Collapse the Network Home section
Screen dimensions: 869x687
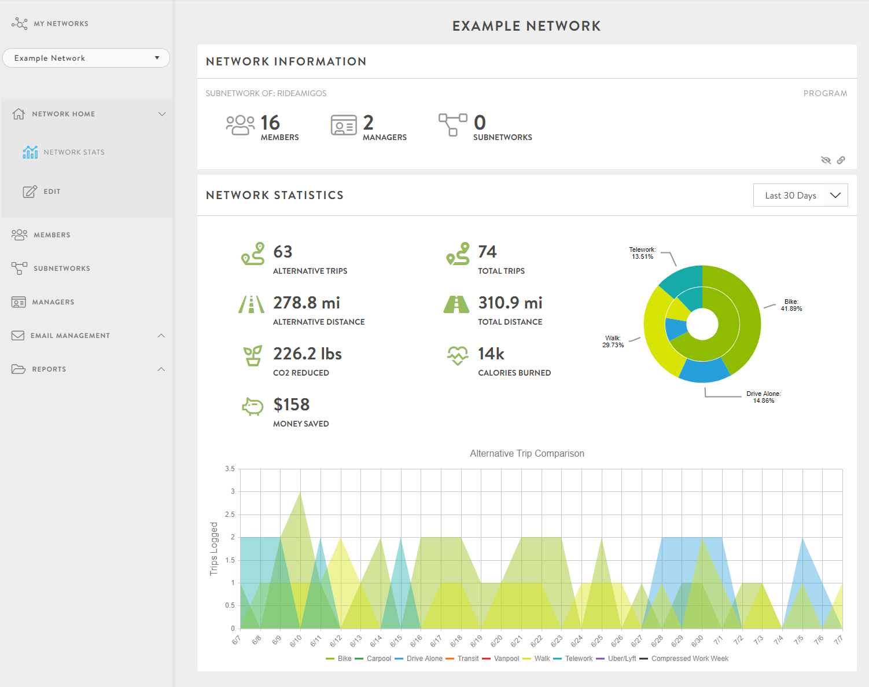(x=162, y=114)
